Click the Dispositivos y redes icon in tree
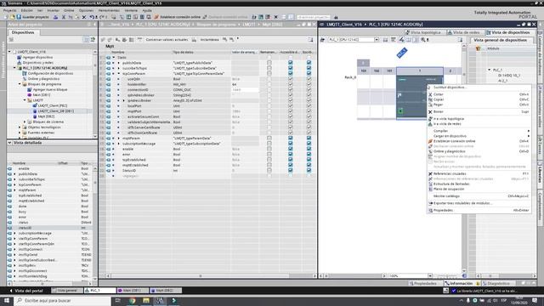The width and height of the screenshot is (544, 306). (x=19, y=62)
